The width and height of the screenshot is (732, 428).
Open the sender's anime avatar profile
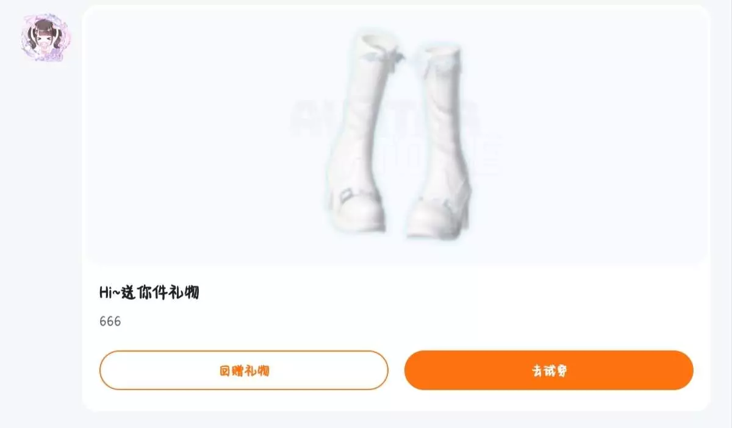(45, 37)
